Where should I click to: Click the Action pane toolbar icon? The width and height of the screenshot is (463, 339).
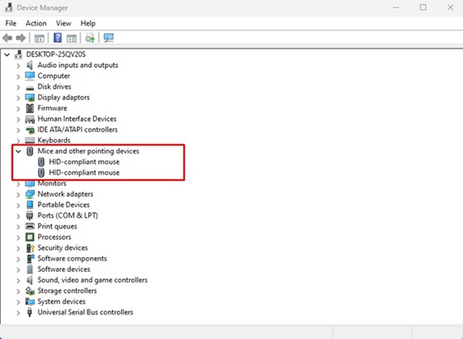tap(72, 38)
